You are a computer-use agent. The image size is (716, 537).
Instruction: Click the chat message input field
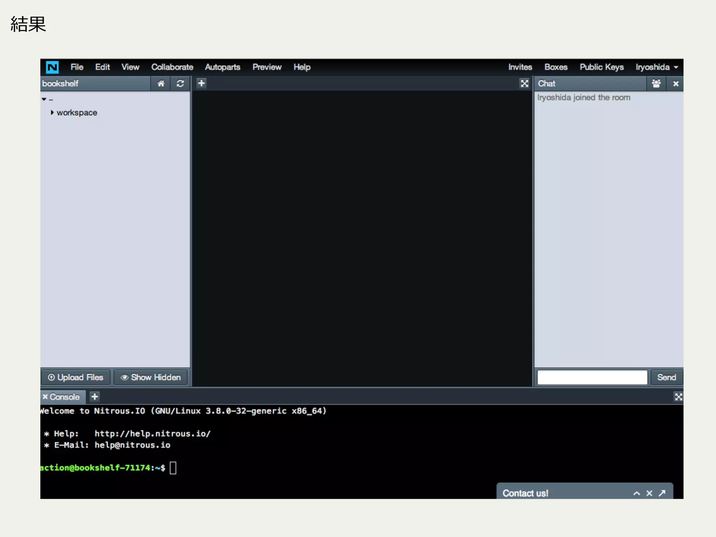592,377
